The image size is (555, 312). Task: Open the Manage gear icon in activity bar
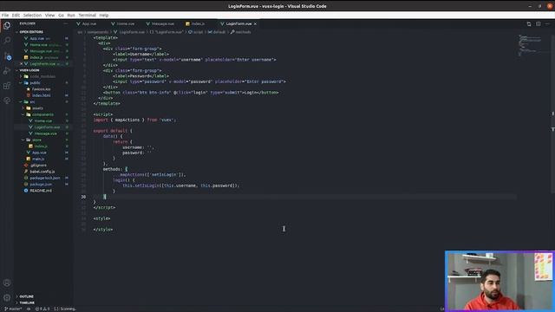[x=7, y=298]
